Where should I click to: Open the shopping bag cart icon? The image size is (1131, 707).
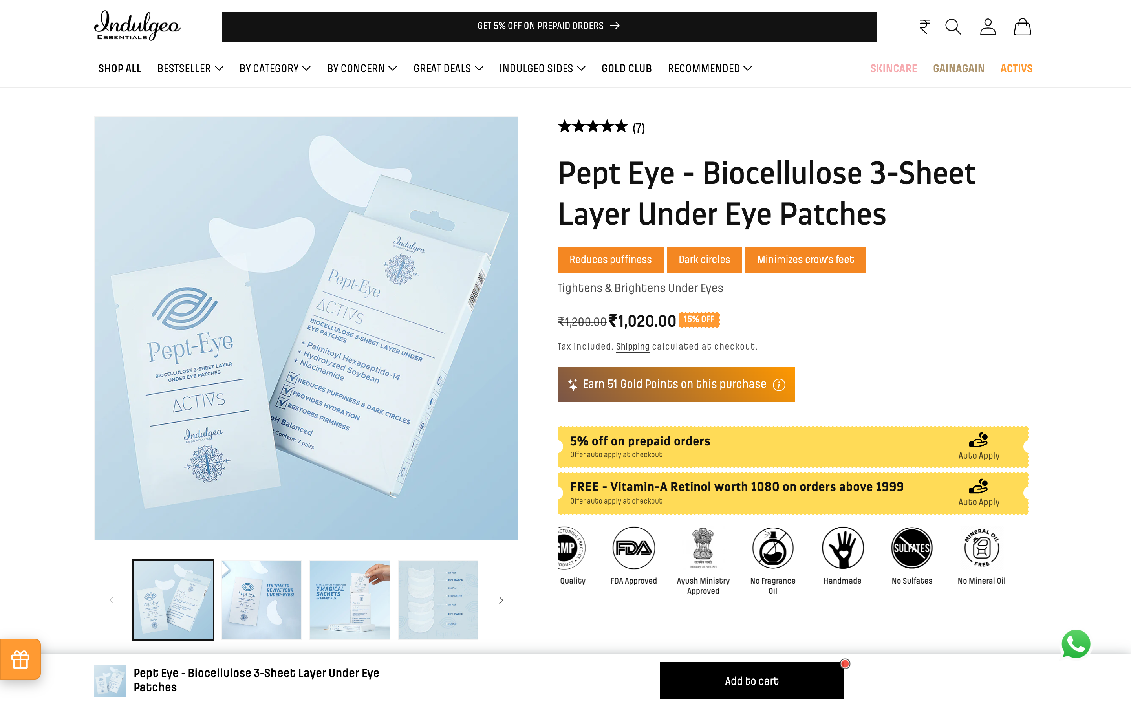pos(1022,27)
